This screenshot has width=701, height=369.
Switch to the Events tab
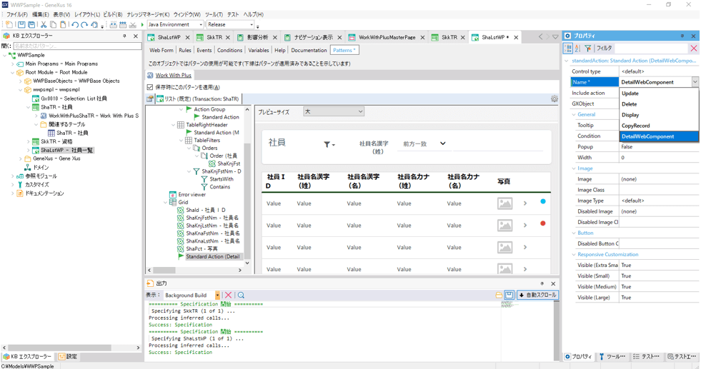(204, 51)
